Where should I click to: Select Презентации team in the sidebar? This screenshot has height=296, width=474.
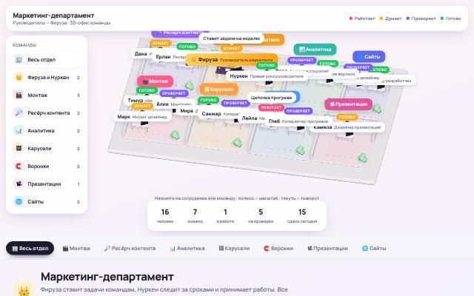click(47, 184)
